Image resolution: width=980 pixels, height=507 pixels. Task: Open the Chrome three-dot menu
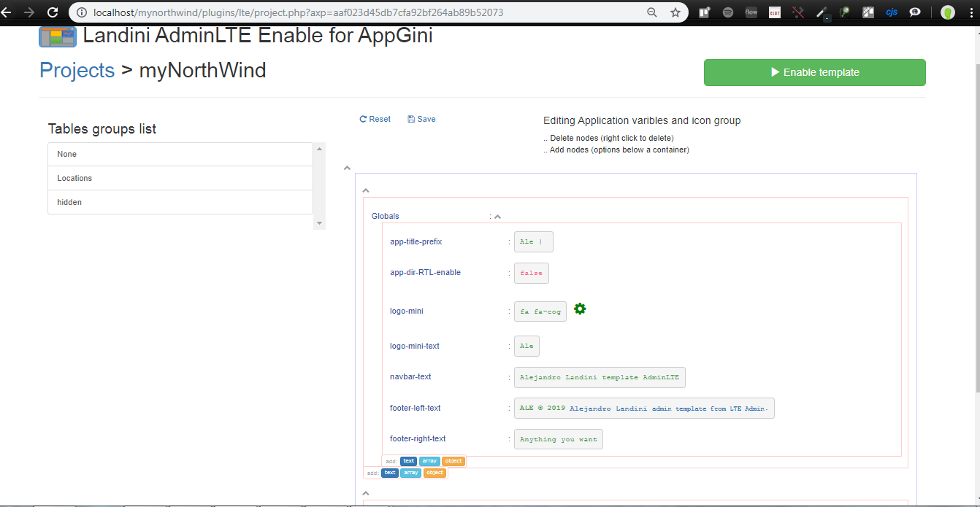pyautogui.click(x=971, y=12)
